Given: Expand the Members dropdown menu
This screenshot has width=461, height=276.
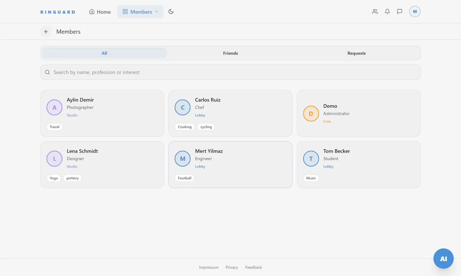Looking at the screenshot, I should (140, 12).
